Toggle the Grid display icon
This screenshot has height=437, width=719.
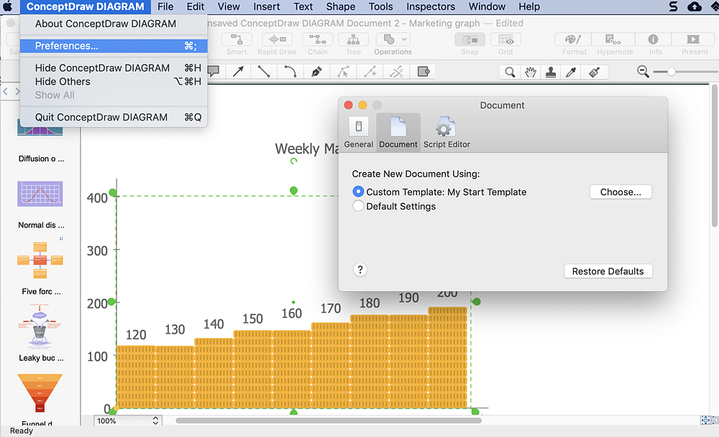pos(505,43)
